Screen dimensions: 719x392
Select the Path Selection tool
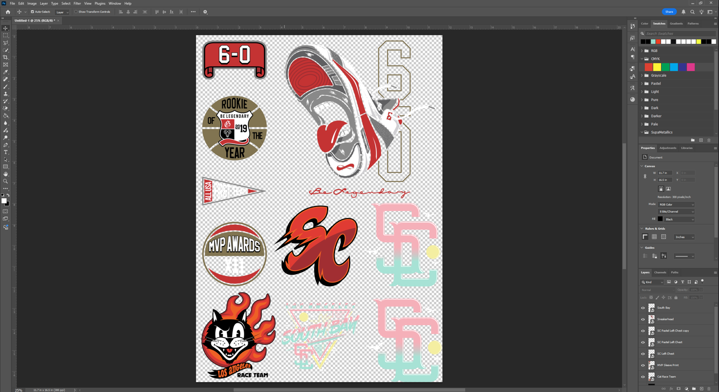6,160
